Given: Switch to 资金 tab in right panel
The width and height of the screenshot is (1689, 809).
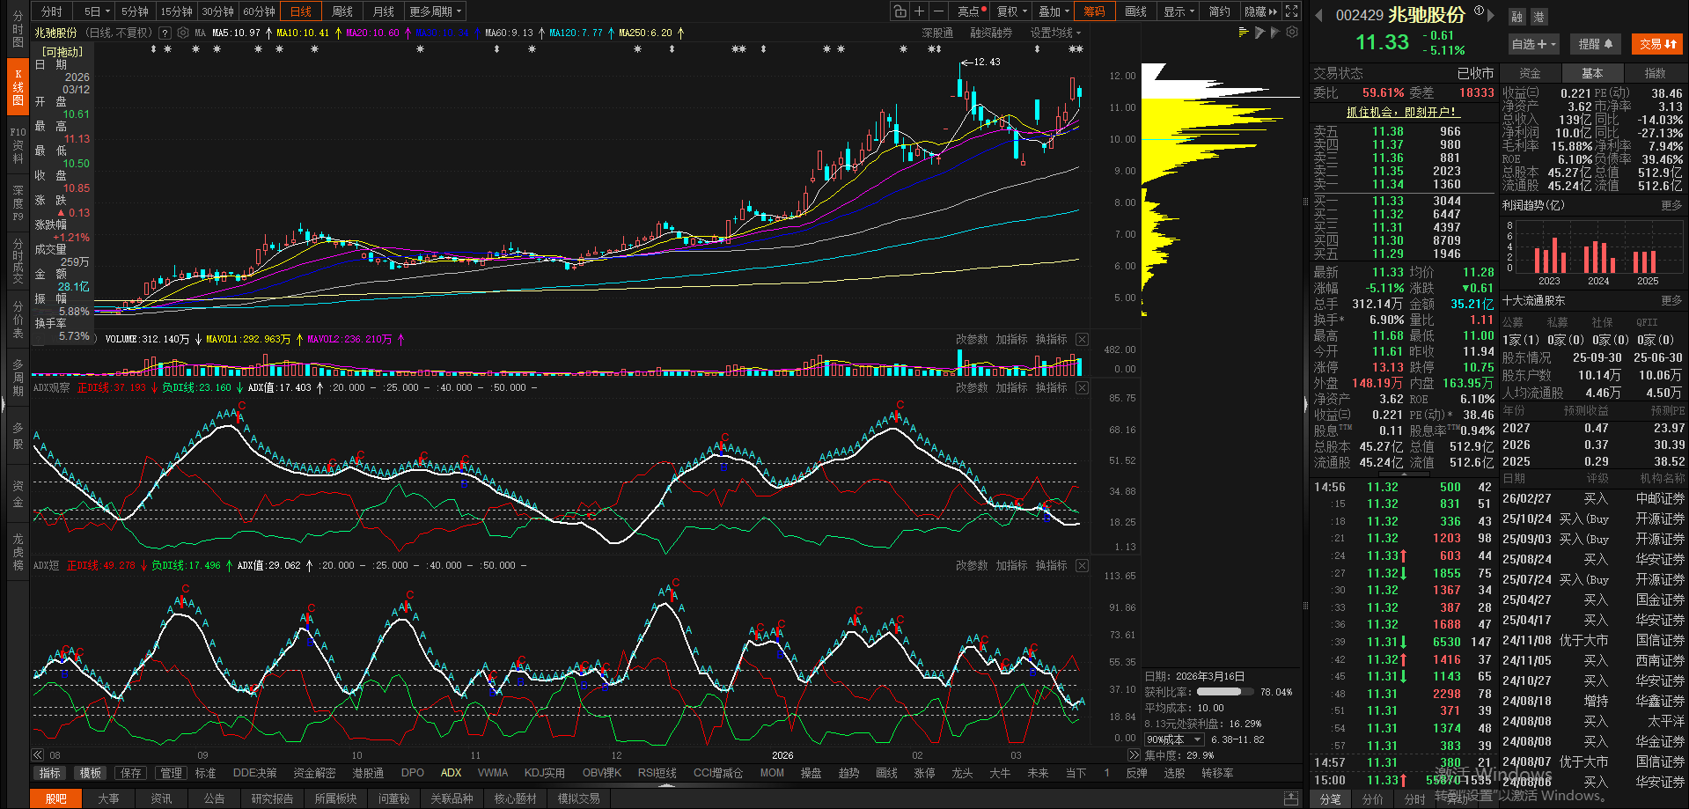Looking at the screenshot, I should (x=1531, y=73).
